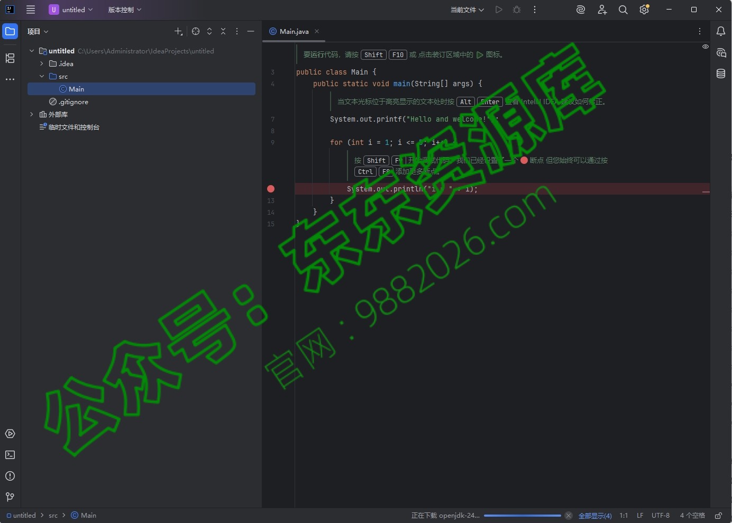Click the openjdk-24 download progress bar
The image size is (732, 523).
[x=523, y=516]
